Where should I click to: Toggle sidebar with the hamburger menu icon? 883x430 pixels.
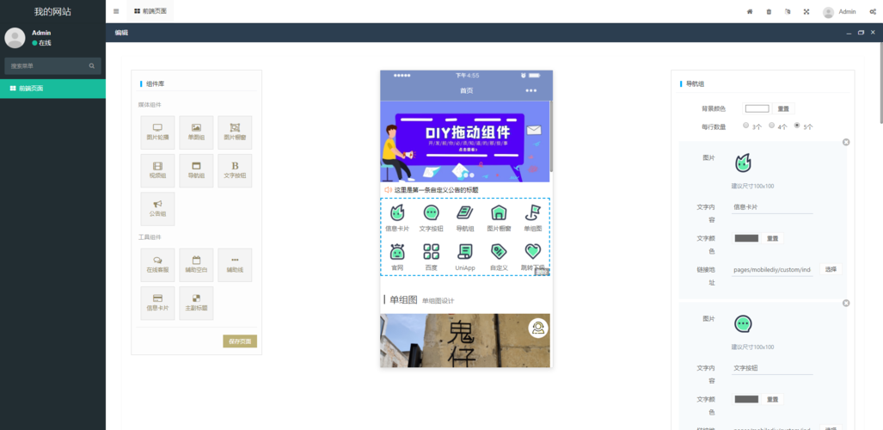pyautogui.click(x=116, y=11)
